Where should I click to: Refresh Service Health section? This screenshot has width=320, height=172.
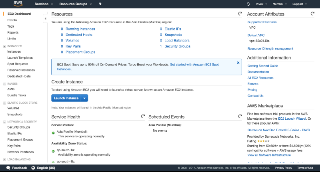pos(143,116)
